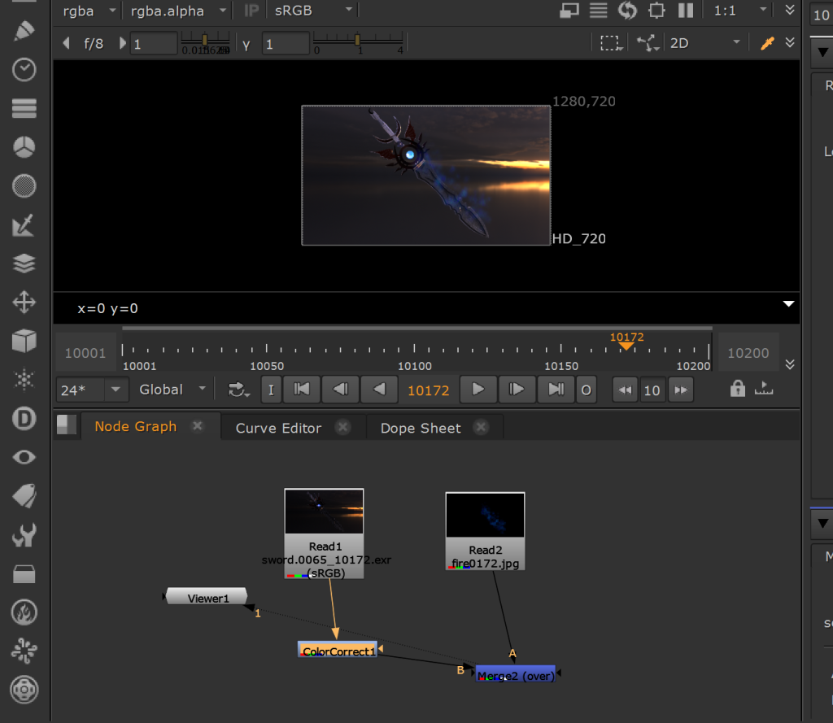Screen dimensions: 833x723
Task: Expand the viewer top toolbar double-chevron
Action: [x=790, y=10]
